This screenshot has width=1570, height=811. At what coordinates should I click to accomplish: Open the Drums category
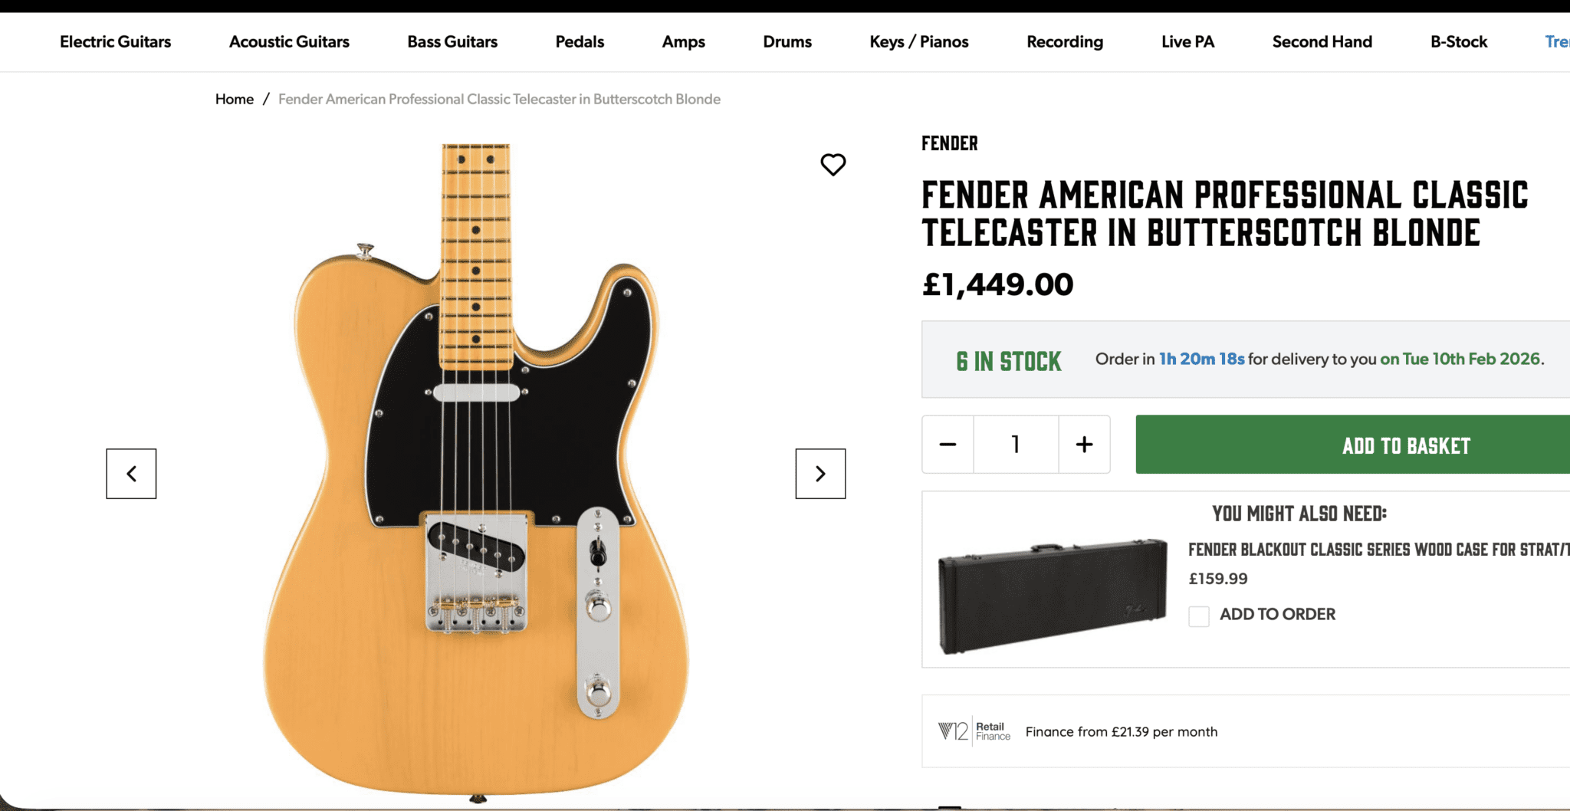coord(787,42)
